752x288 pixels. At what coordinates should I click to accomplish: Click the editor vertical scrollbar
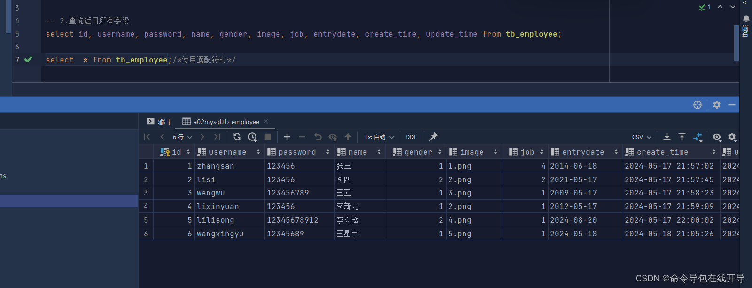tap(736, 43)
